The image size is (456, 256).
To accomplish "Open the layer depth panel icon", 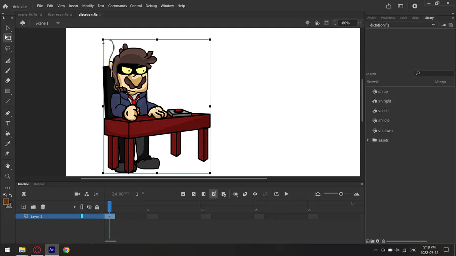I will tap(96, 194).
